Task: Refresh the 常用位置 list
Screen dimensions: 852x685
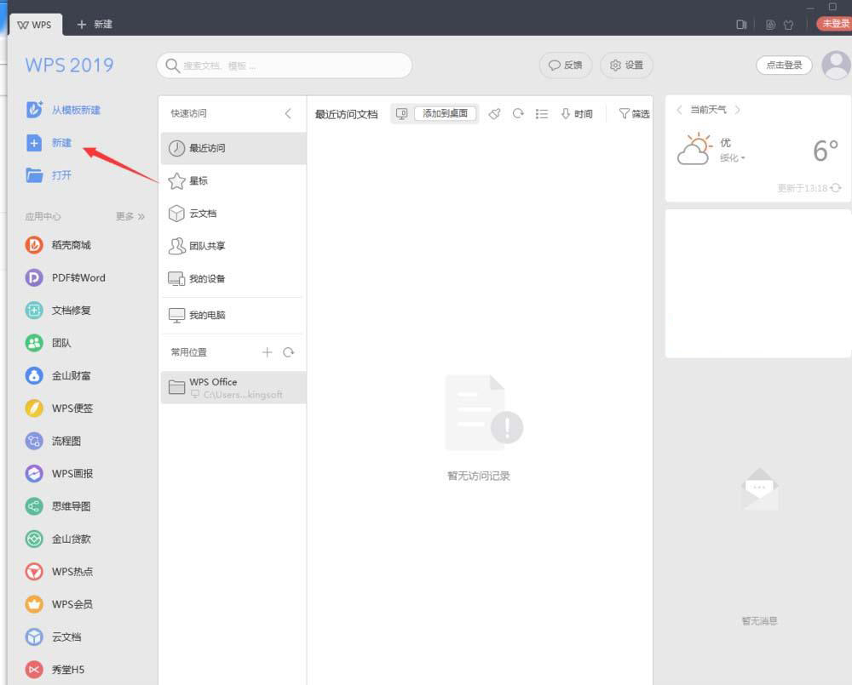Action: pos(289,352)
